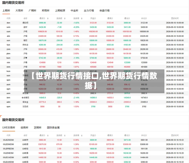Switch to the 中金所 tab
Screen dimensions: 189x163
[74, 11]
